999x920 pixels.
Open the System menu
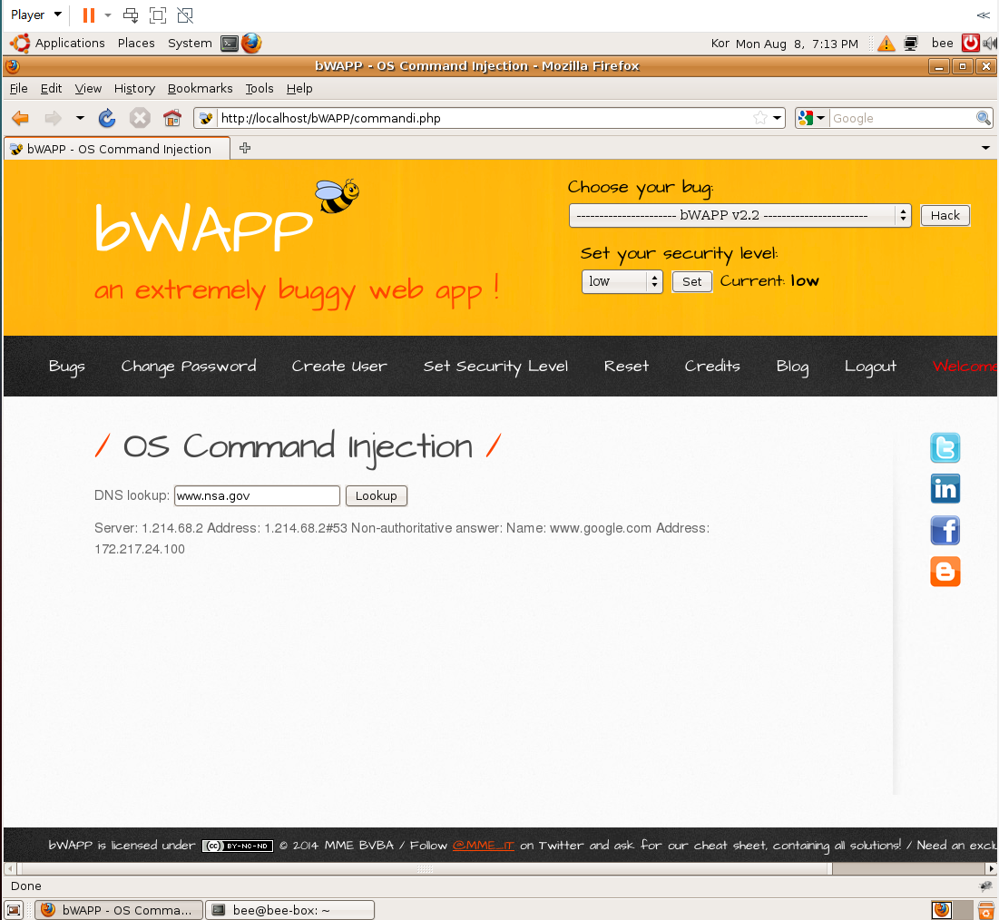(x=190, y=43)
